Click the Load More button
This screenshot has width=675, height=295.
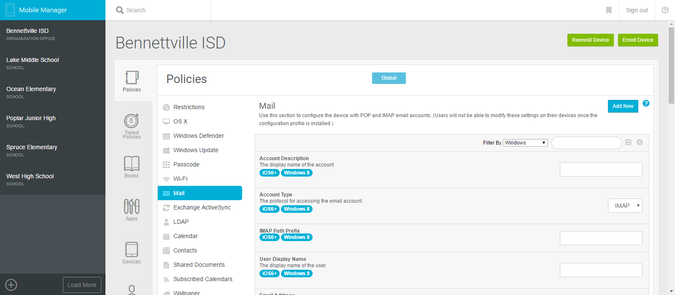point(82,285)
